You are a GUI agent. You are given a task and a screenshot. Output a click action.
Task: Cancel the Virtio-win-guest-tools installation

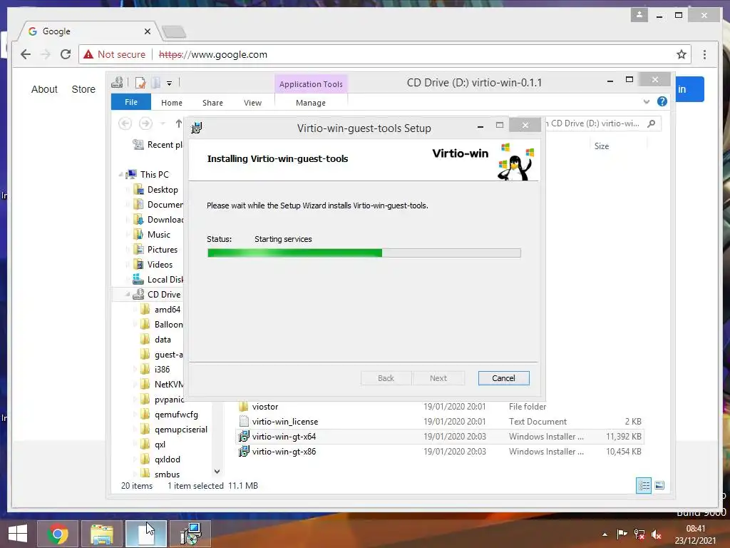tap(504, 378)
